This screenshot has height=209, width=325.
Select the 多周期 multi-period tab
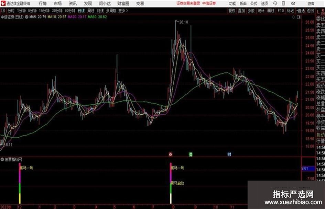(111, 11)
